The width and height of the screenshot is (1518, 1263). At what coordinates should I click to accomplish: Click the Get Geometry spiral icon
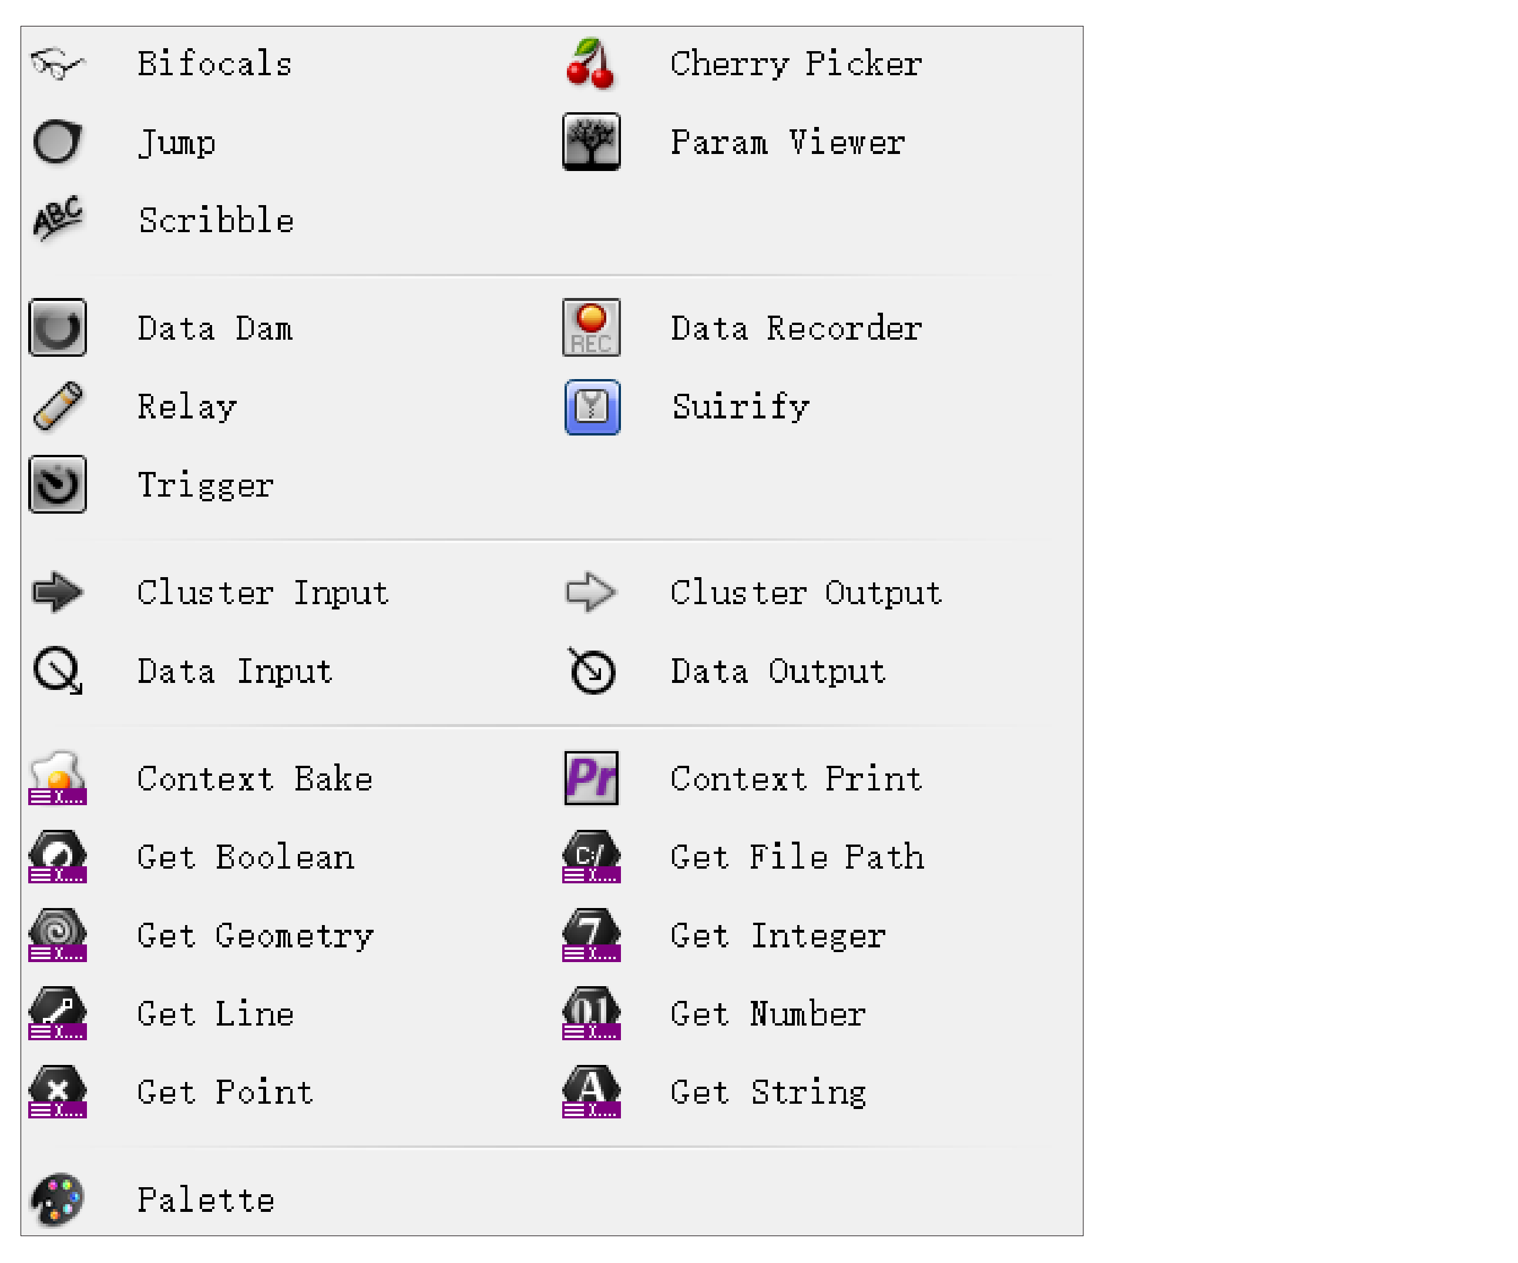[x=57, y=934]
